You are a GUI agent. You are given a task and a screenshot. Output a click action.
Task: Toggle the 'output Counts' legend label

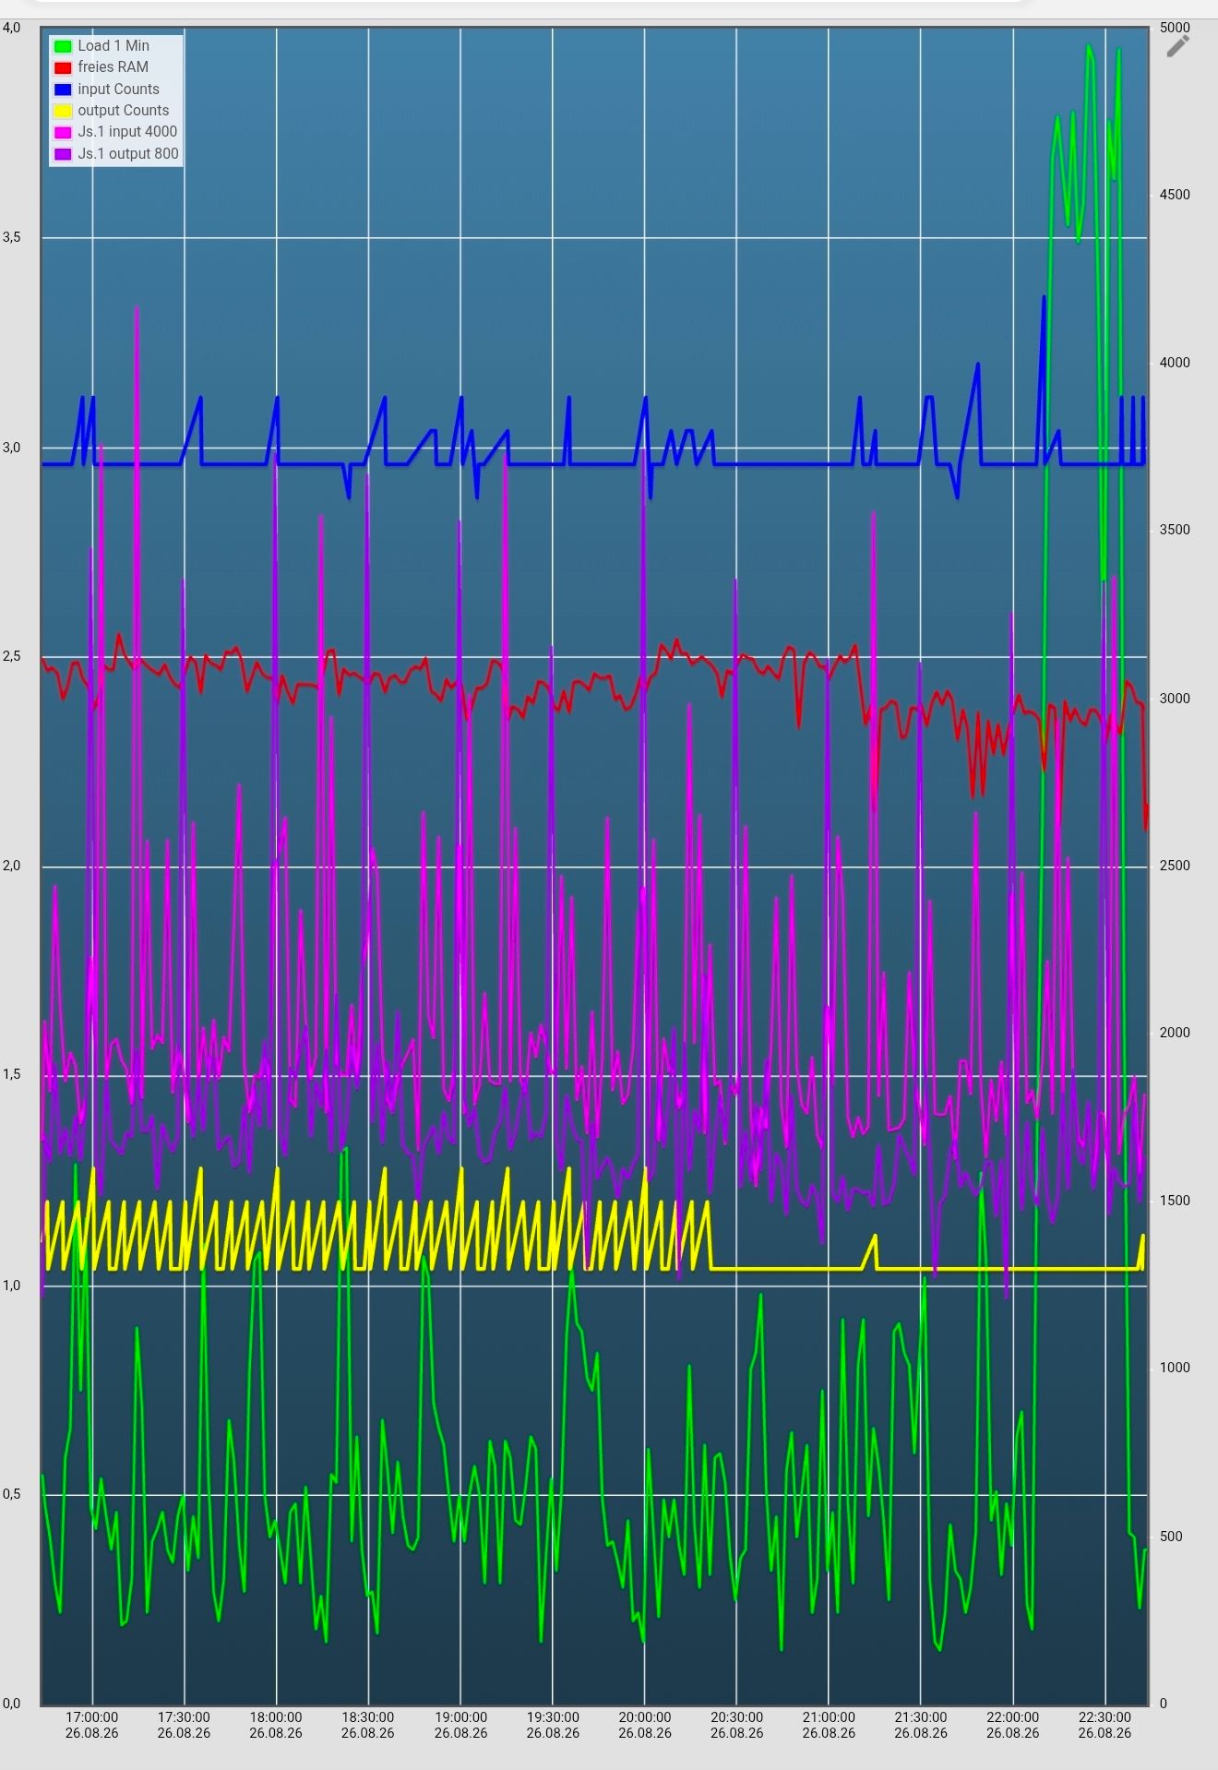point(124,111)
